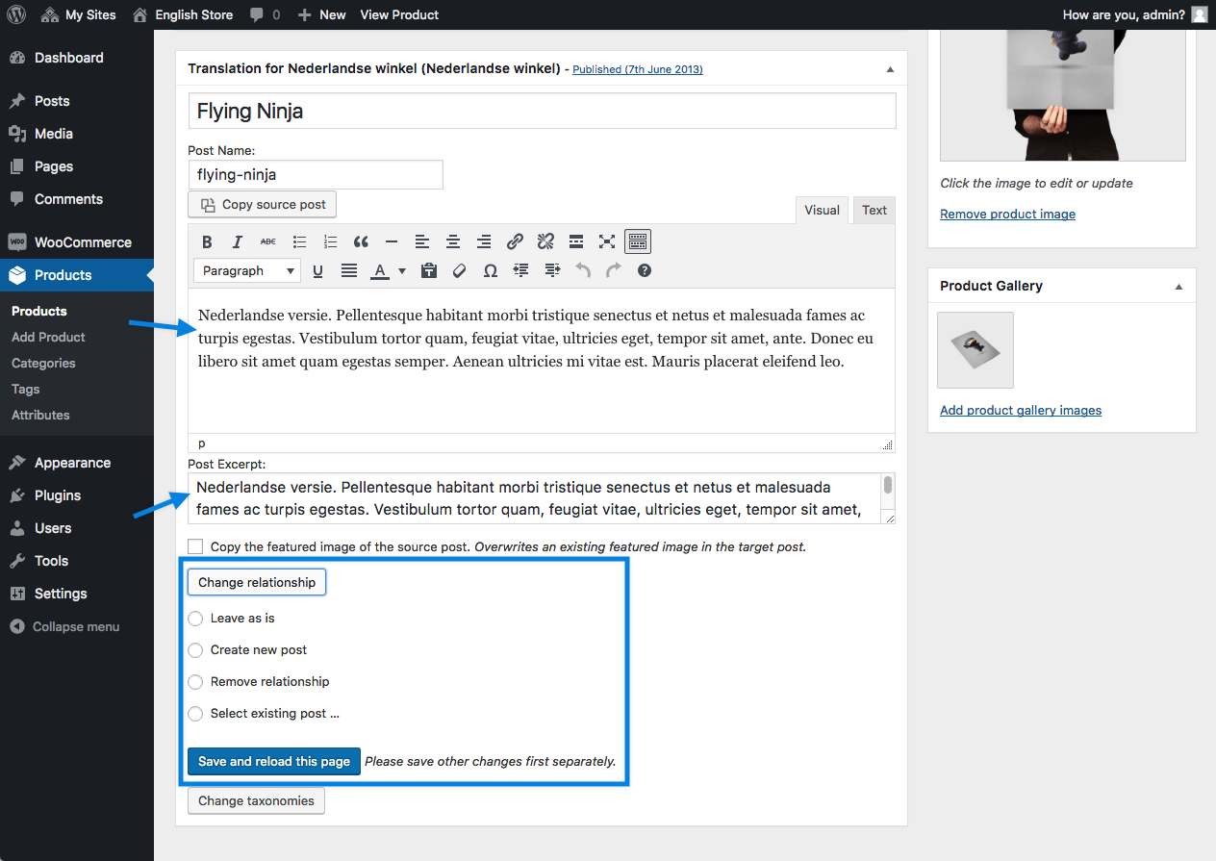Undo the last editor change
Image resolution: width=1216 pixels, height=861 pixels.
click(x=584, y=270)
